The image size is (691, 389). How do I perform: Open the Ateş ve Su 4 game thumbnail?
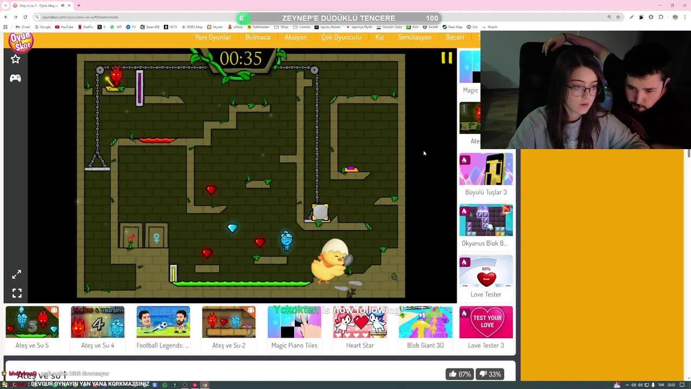coord(98,322)
